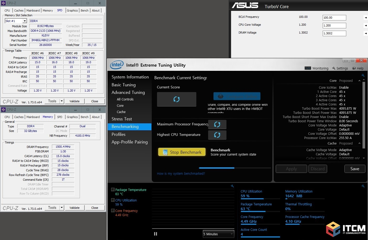Open Caches tab in the bottom CPU-Z window
This screenshot has height=240, width=368.
(19, 117)
